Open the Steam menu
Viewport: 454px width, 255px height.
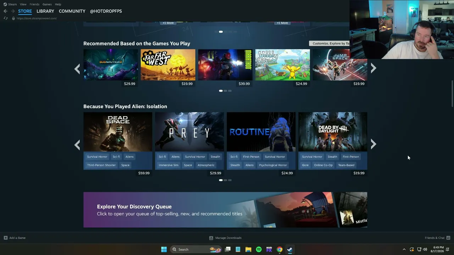point(10,4)
